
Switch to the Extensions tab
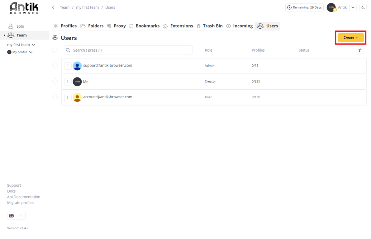[x=178, y=26]
